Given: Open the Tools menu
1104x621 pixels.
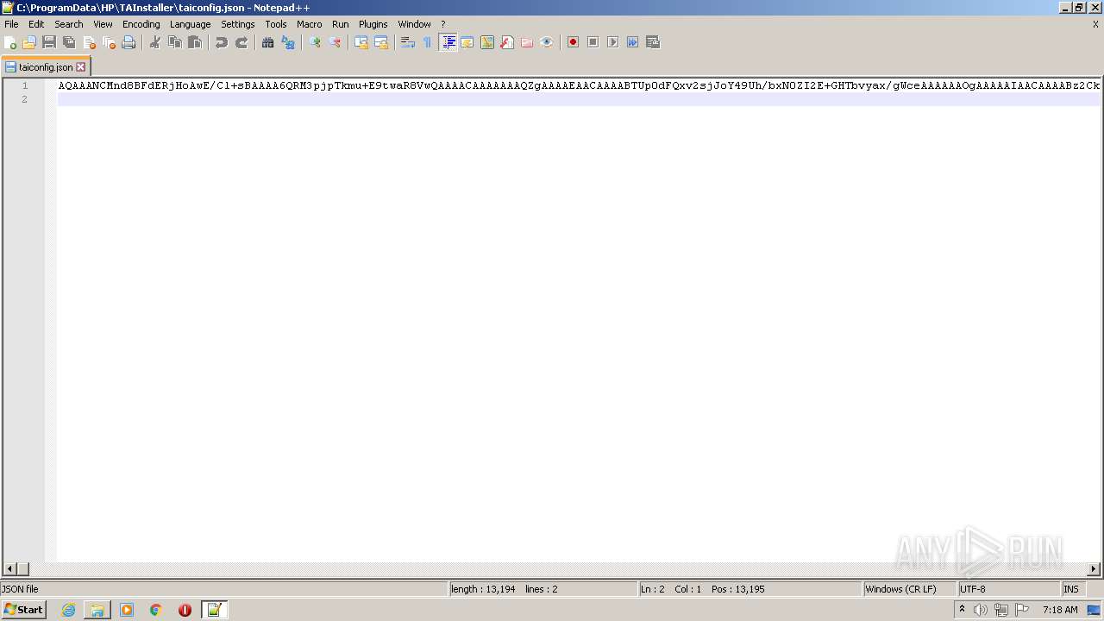Looking at the screenshot, I should click(276, 24).
